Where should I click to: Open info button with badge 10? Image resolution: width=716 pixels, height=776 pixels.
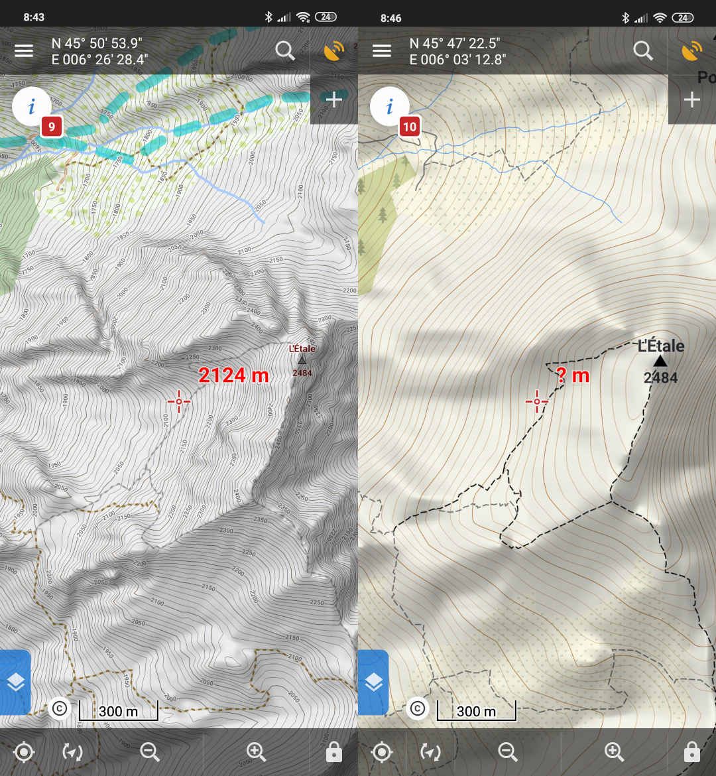click(390, 107)
